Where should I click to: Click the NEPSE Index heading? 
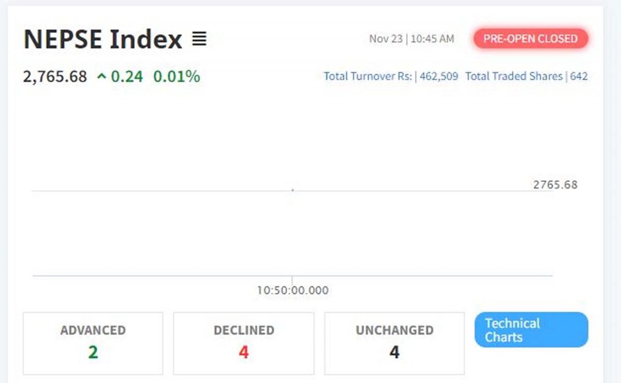click(103, 39)
